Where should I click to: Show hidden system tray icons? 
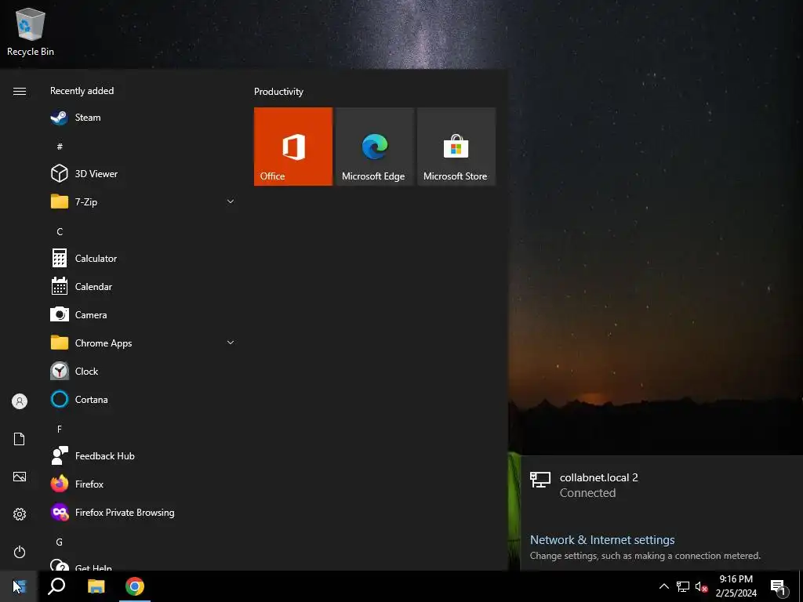click(x=663, y=586)
